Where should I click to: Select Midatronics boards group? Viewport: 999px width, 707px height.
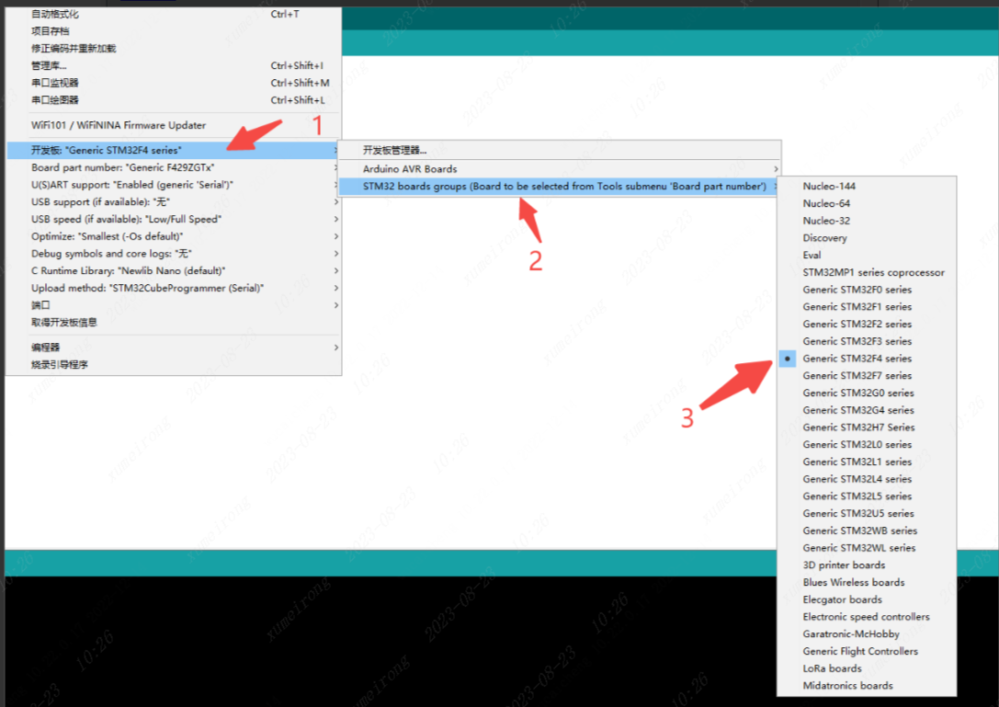(867, 685)
